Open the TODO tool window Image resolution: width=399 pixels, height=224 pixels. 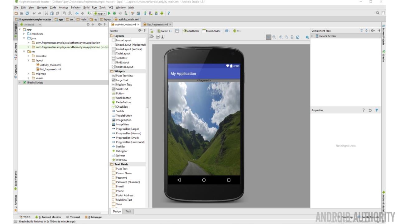(25, 217)
